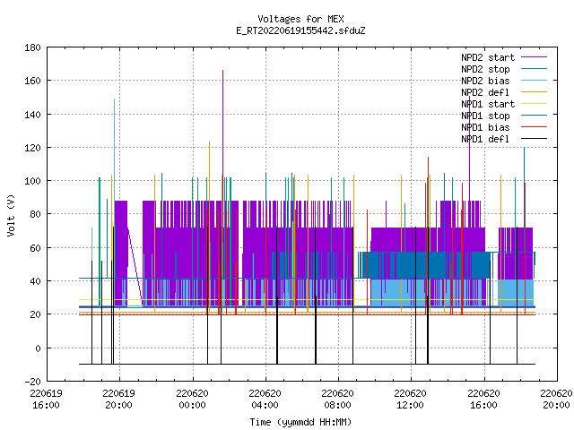Click the light blue spike peak near 150 V
This screenshot has width=574, height=430.
click(114, 99)
